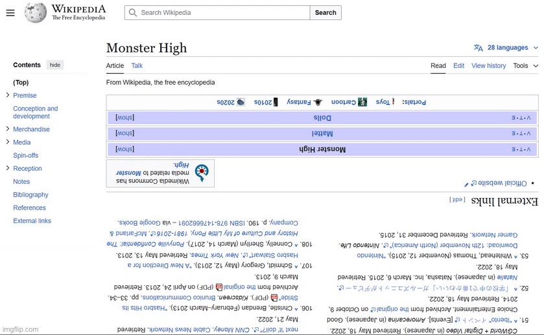The image size is (544, 335).
Task: Jump to (Top) in contents
Action: point(21,82)
